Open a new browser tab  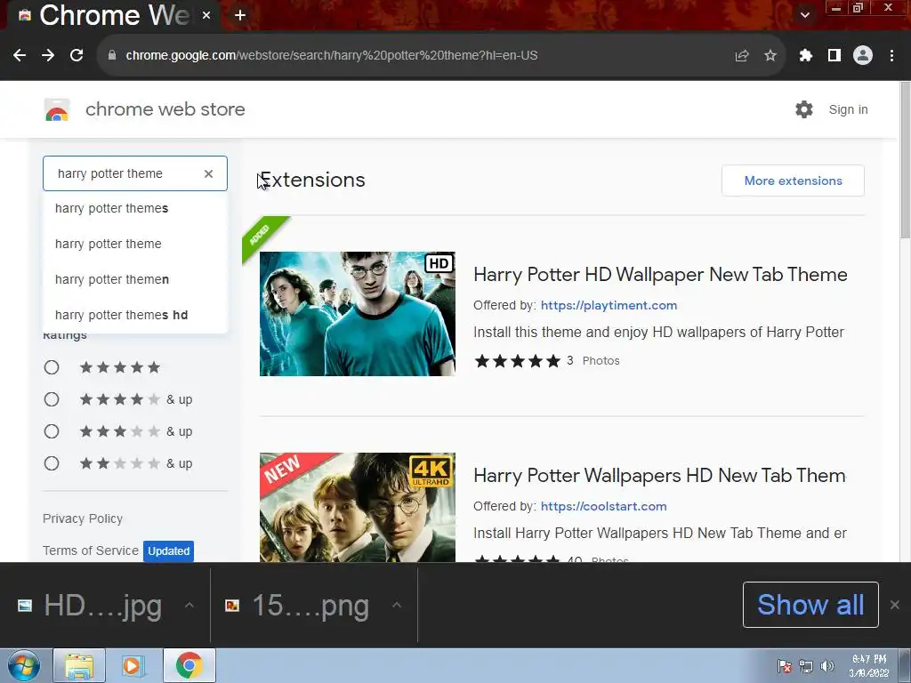(240, 16)
